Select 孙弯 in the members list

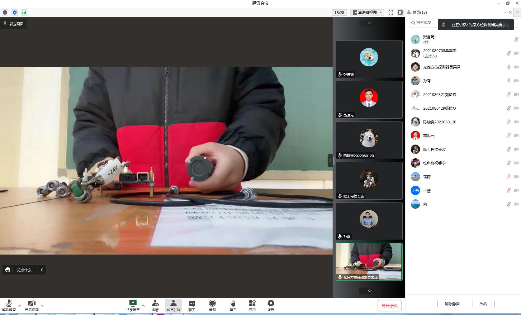pyautogui.click(x=427, y=81)
